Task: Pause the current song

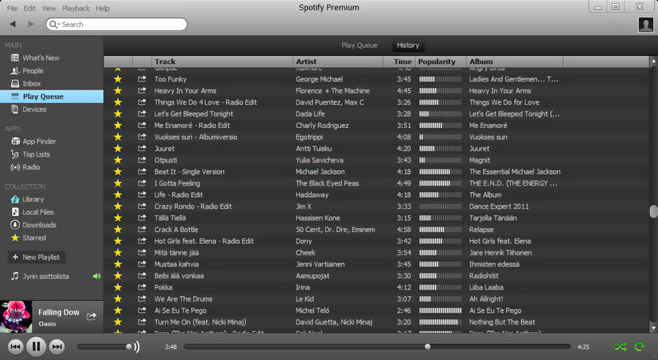Action: pos(36,347)
